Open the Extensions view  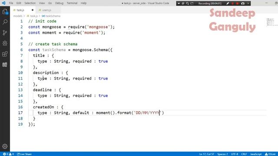5,54
